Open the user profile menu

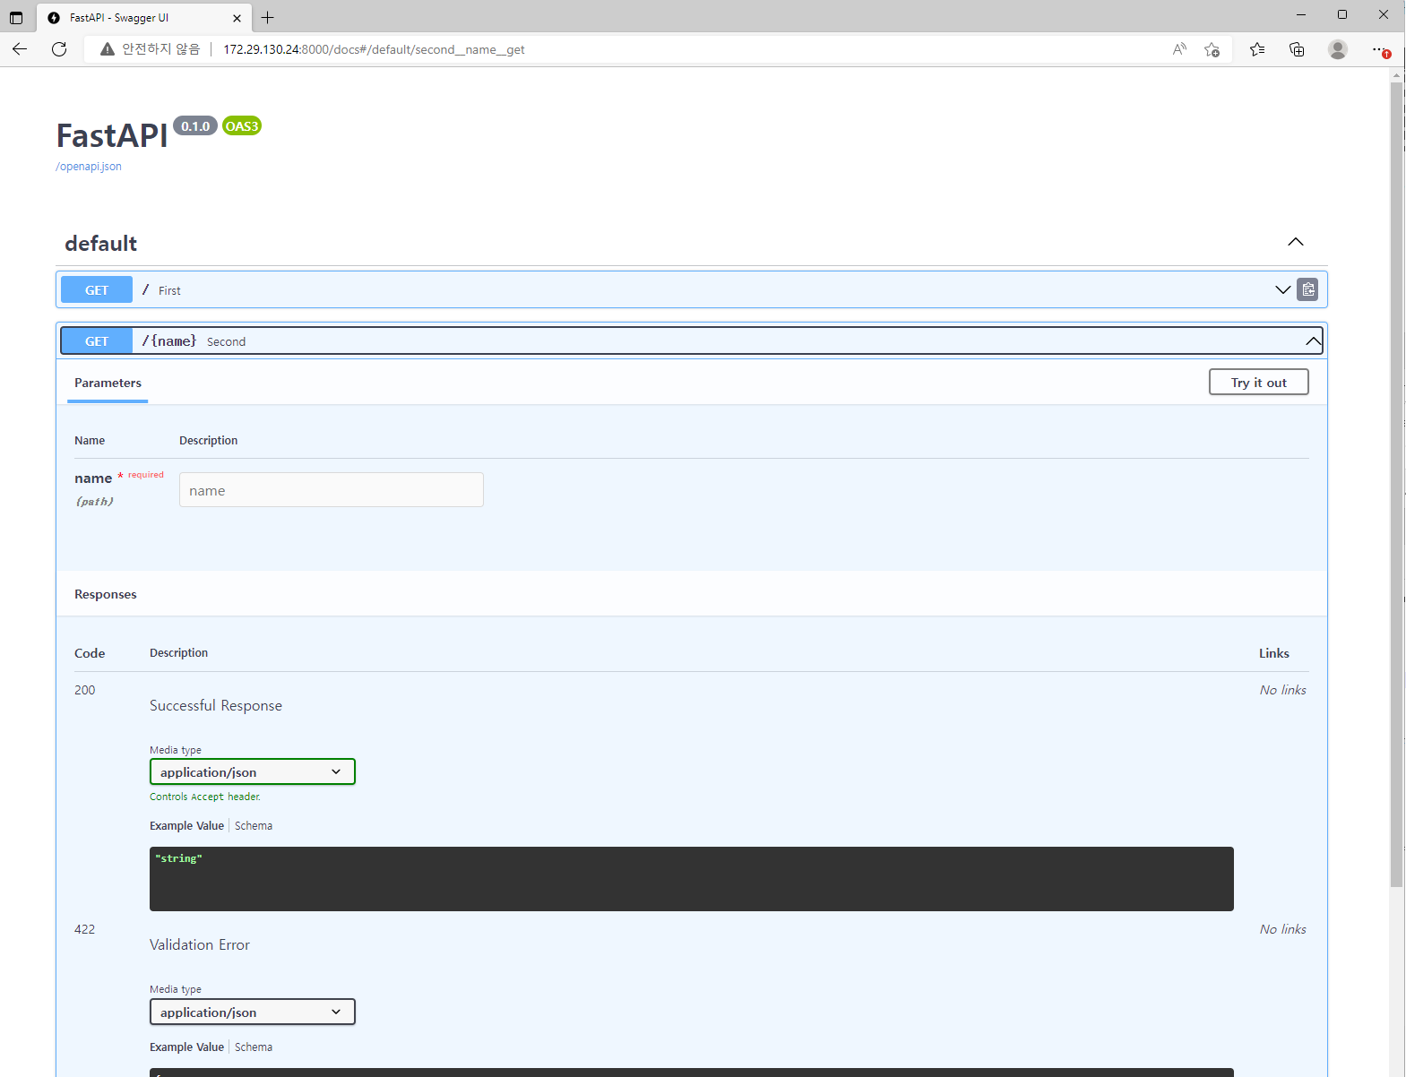(x=1338, y=49)
